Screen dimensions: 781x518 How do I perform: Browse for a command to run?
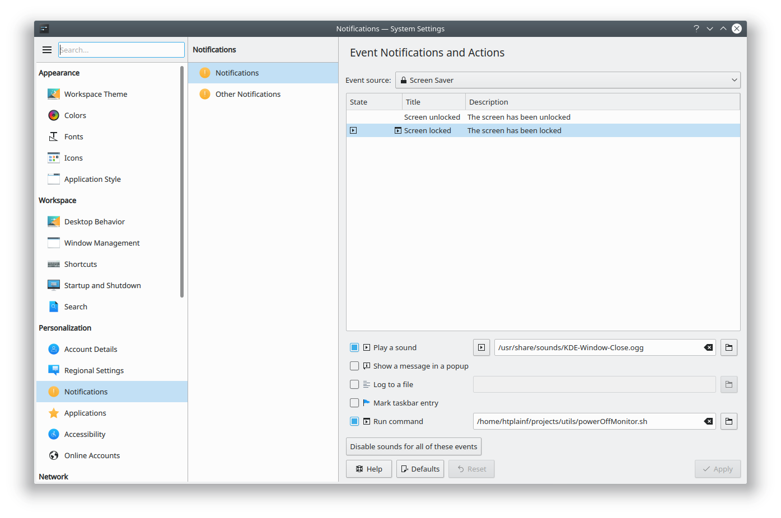[x=729, y=421]
